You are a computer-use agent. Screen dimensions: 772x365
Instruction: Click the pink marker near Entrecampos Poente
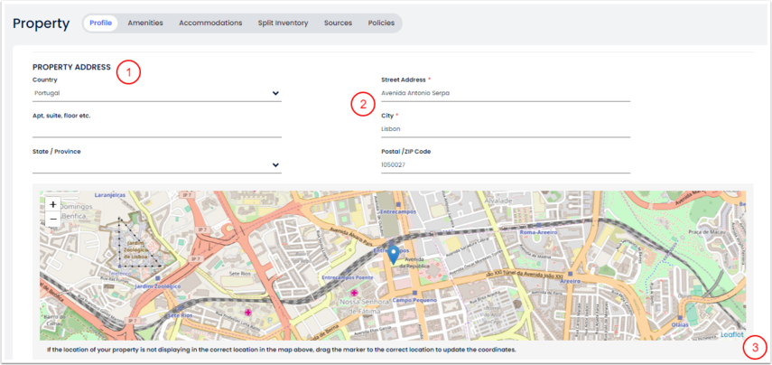[355, 294]
